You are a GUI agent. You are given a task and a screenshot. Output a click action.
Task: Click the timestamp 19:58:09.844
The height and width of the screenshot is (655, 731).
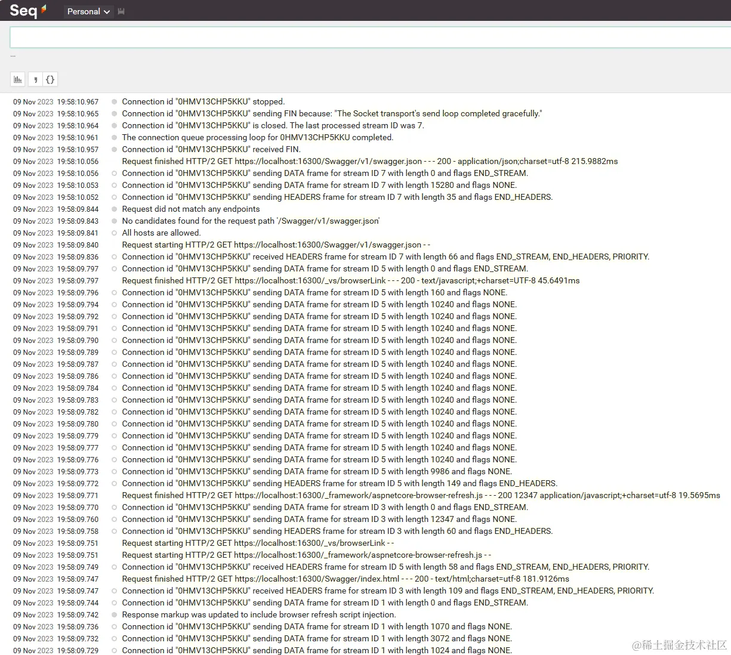78,209
